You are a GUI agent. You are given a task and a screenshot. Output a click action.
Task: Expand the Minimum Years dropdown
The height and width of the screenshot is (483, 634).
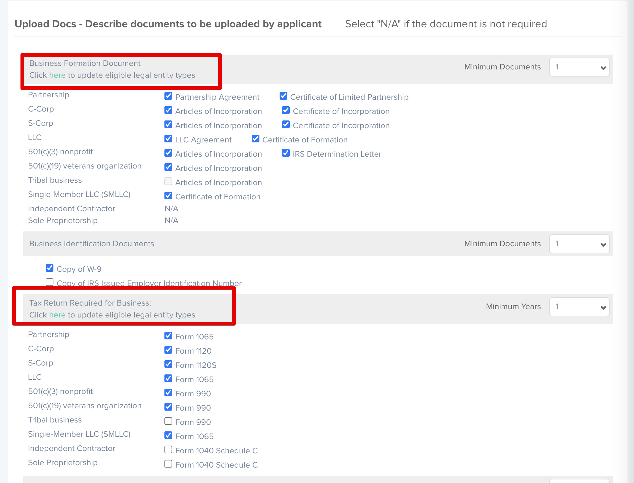(579, 307)
